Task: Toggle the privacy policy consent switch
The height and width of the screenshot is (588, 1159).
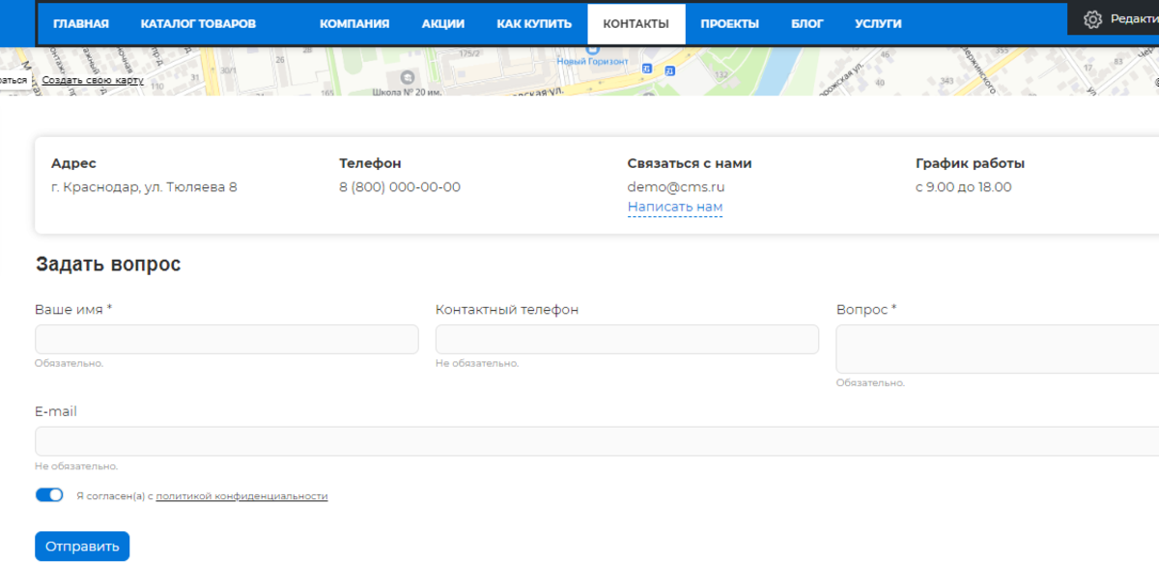Action: tap(49, 495)
